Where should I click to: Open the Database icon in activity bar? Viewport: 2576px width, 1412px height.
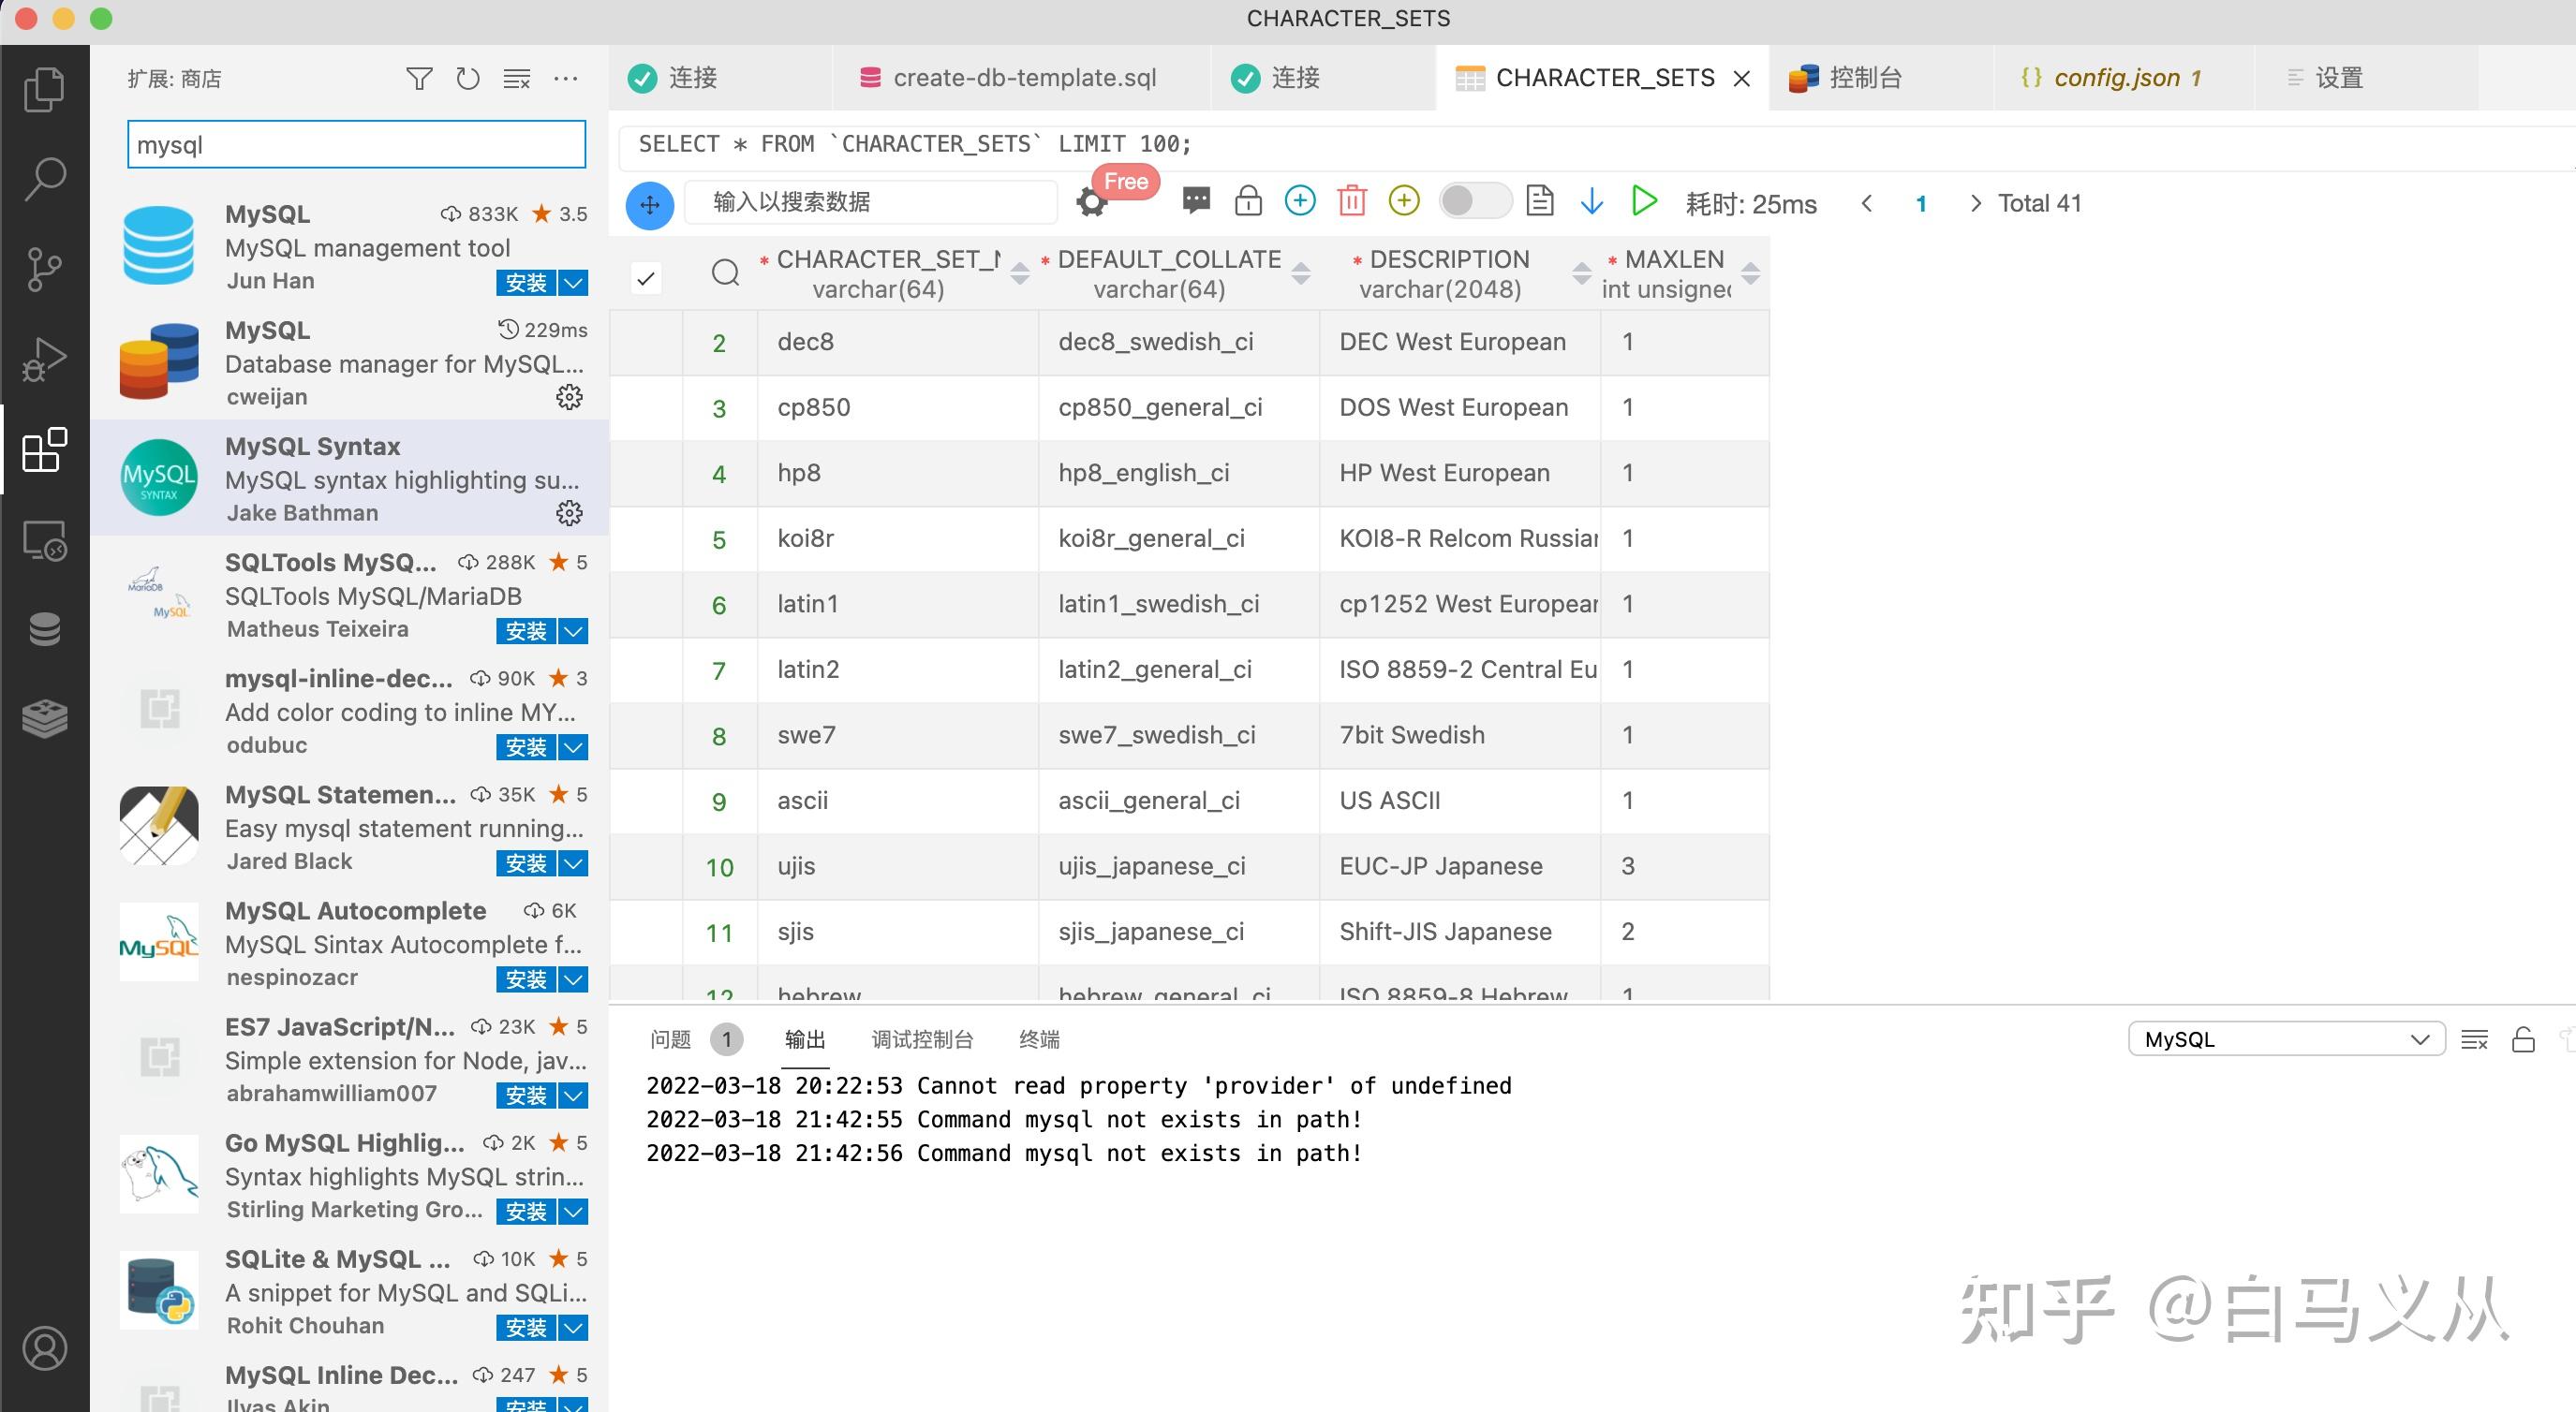tap(44, 628)
